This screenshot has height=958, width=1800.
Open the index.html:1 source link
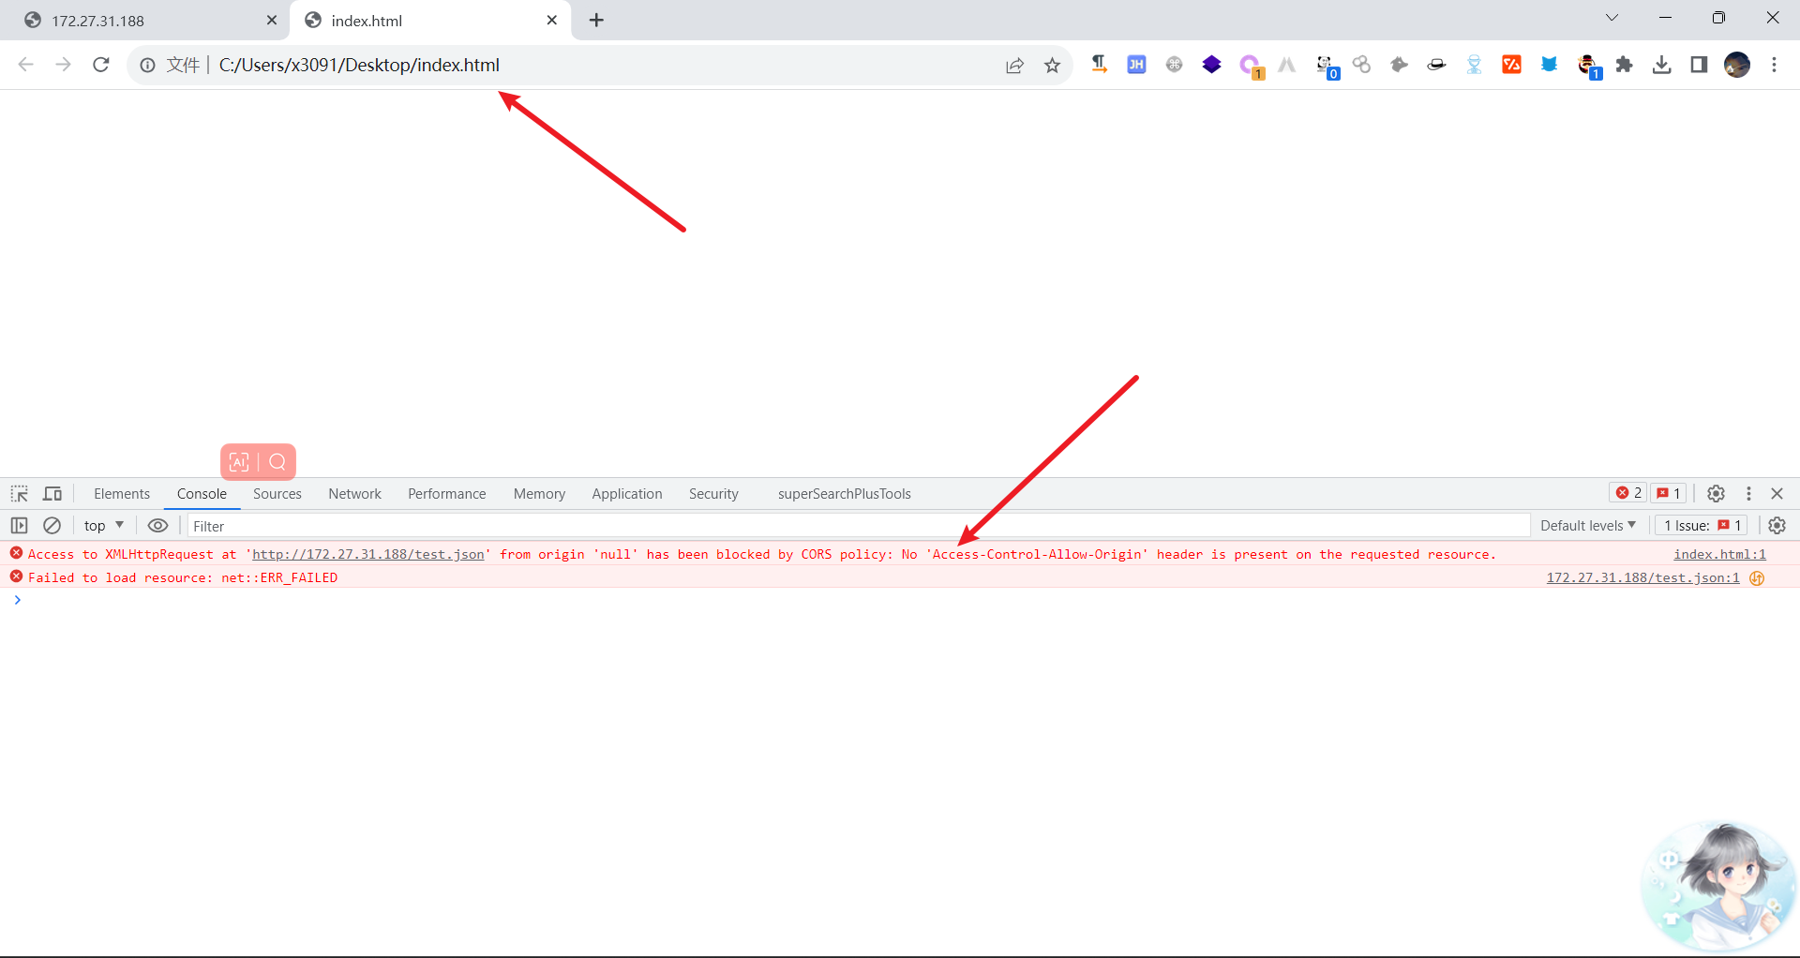[1719, 554]
